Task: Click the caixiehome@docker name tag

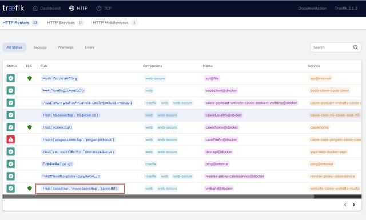Action: [x=222, y=127]
